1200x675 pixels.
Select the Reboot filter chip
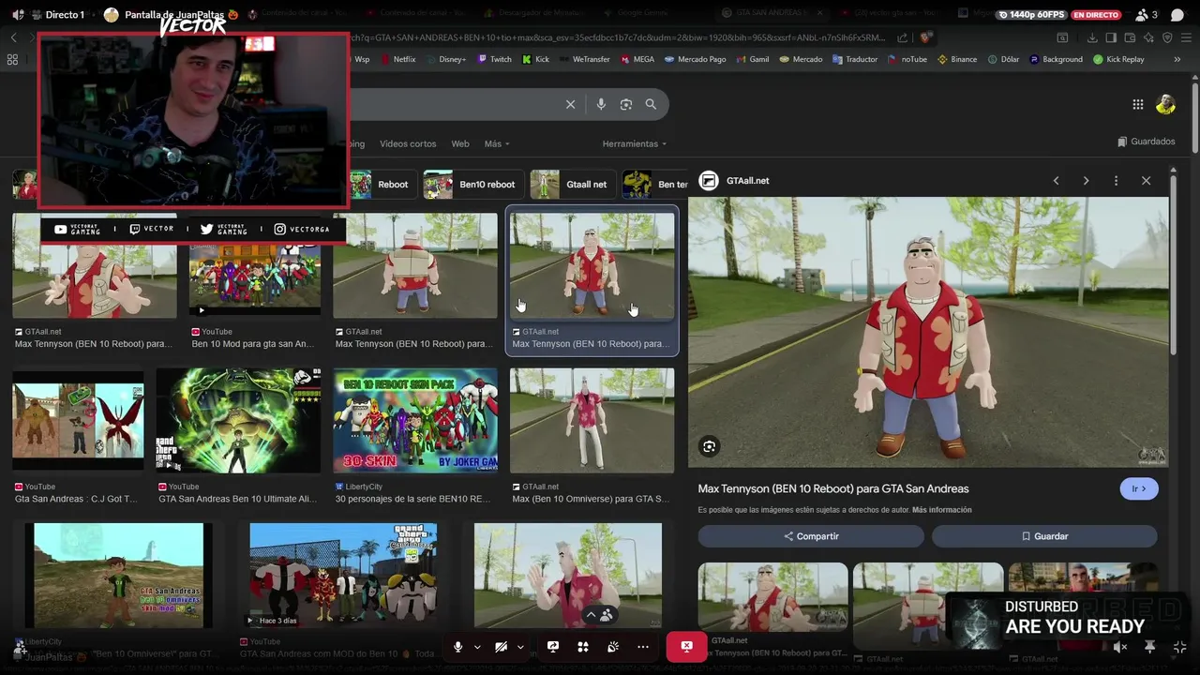coord(382,185)
